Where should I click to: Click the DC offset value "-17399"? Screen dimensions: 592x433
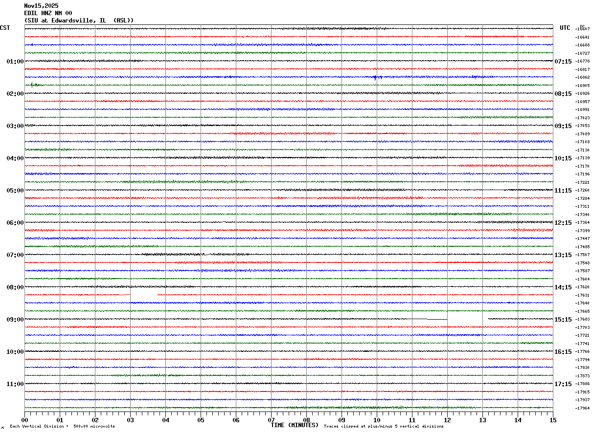point(583,231)
